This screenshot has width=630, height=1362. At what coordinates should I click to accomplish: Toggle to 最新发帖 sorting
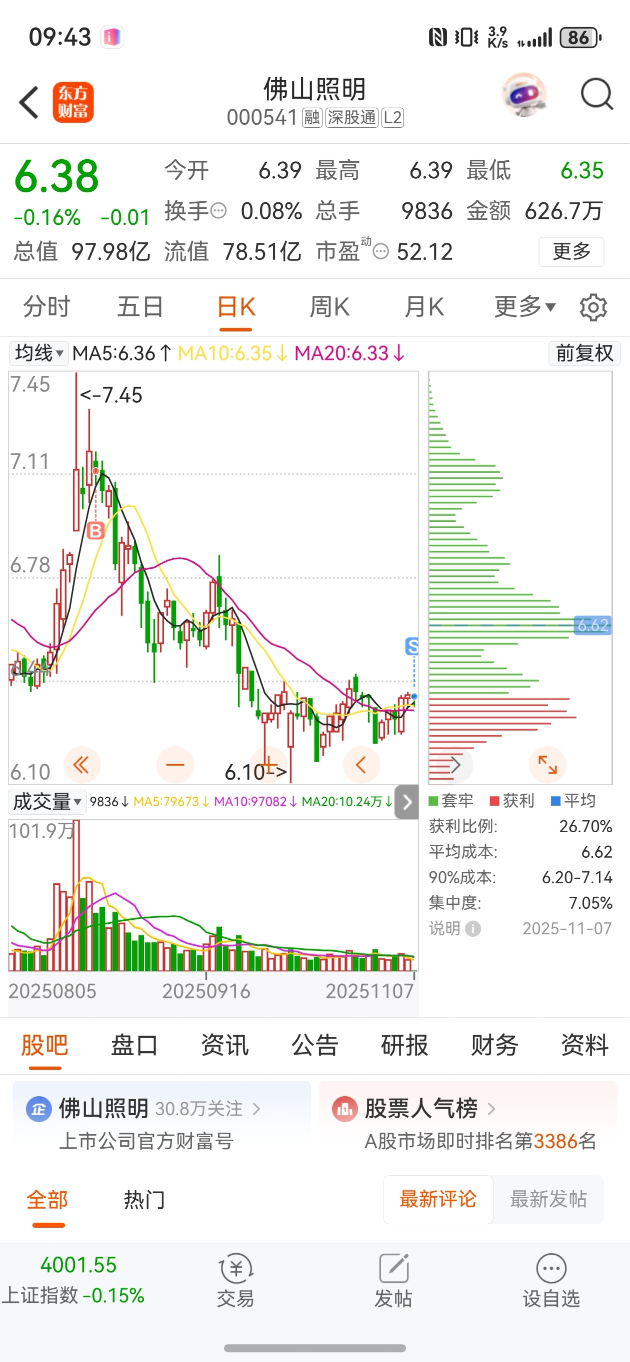tap(548, 1199)
